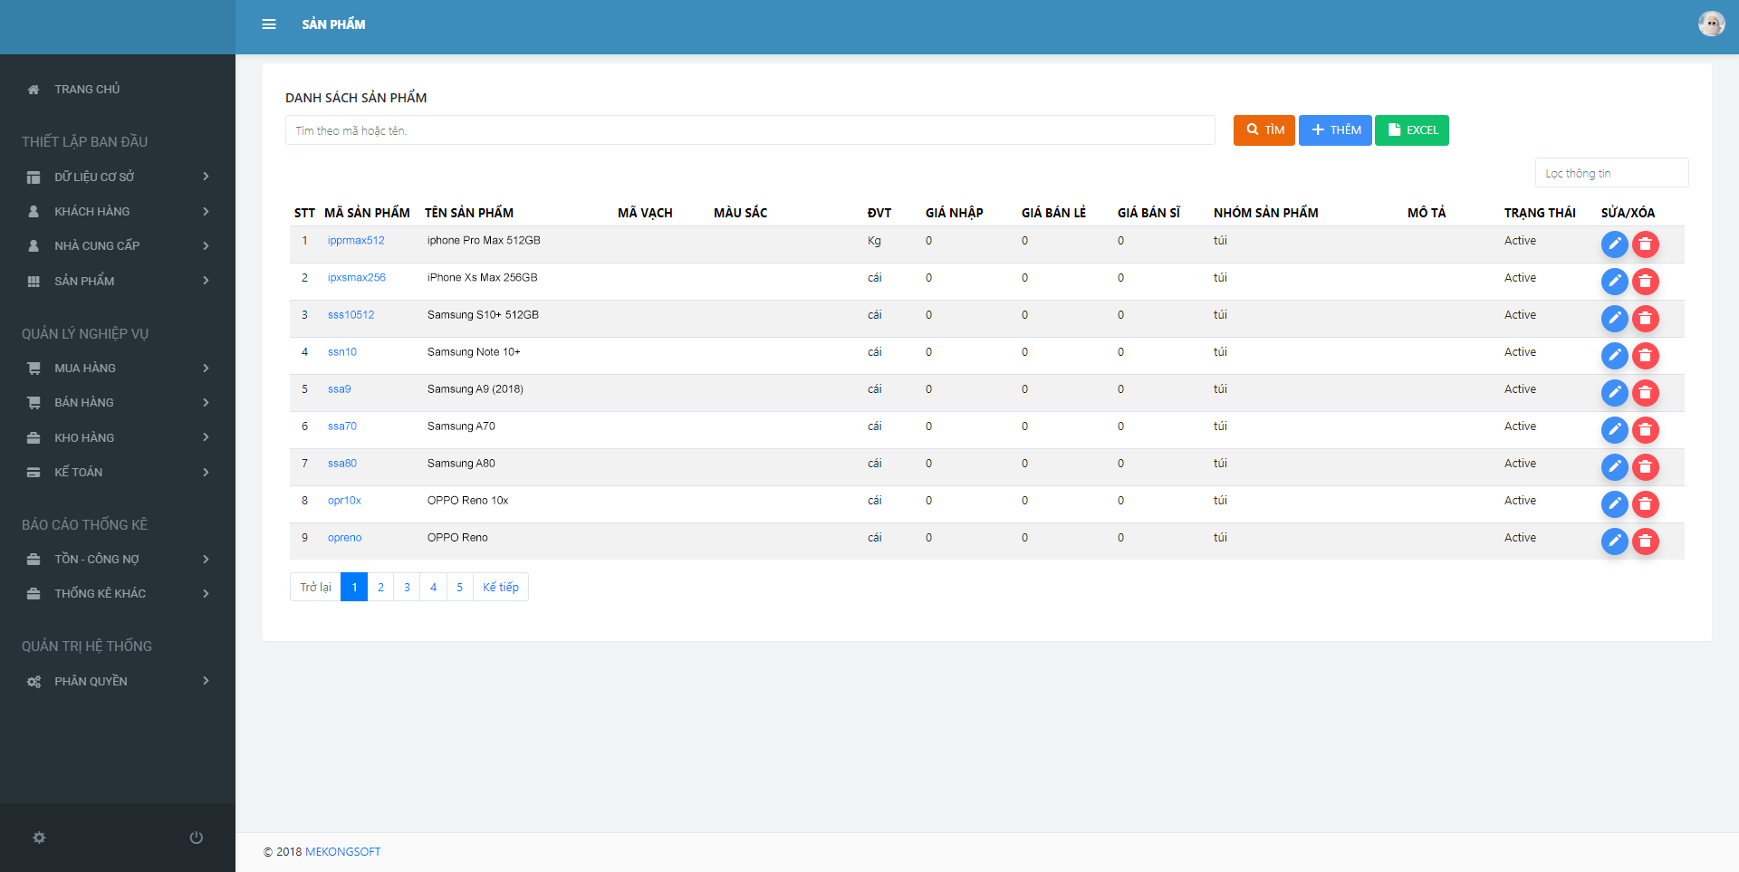Click Trở lại previous page button
Screen dimensions: 1739x872
click(x=315, y=587)
